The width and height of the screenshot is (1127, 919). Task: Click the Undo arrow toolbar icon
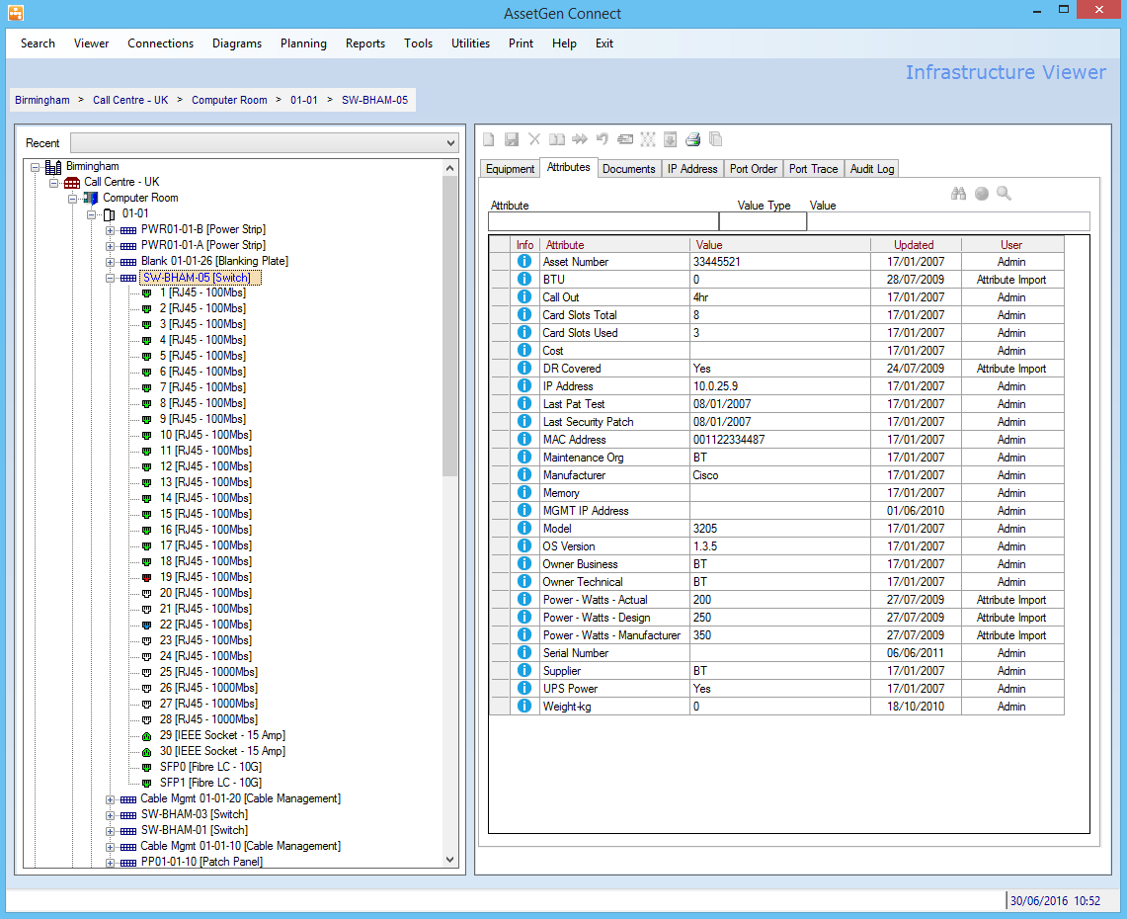(x=602, y=138)
